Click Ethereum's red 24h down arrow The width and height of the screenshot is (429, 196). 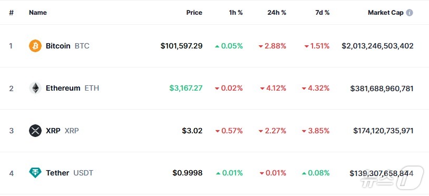pyautogui.click(x=262, y=89)
